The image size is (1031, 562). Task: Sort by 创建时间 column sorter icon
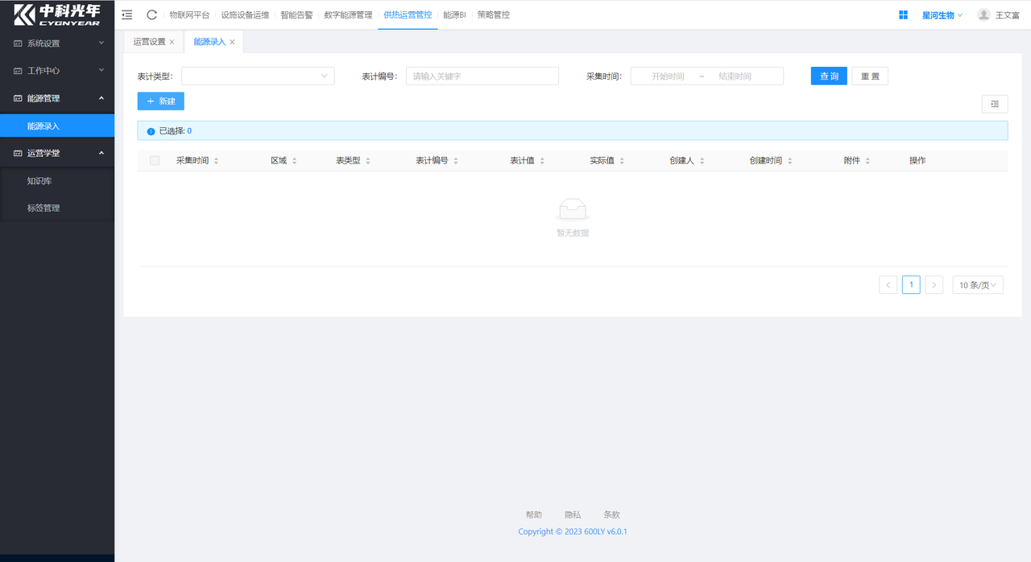(789, 161)
